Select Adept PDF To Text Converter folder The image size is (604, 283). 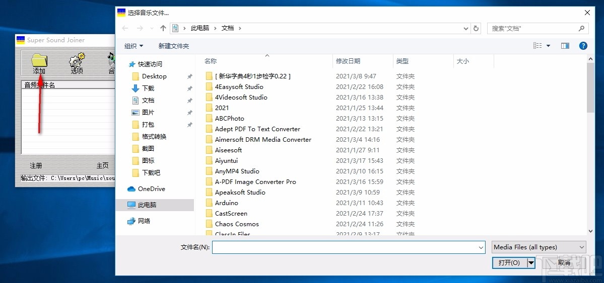click(x=258, y=129)
